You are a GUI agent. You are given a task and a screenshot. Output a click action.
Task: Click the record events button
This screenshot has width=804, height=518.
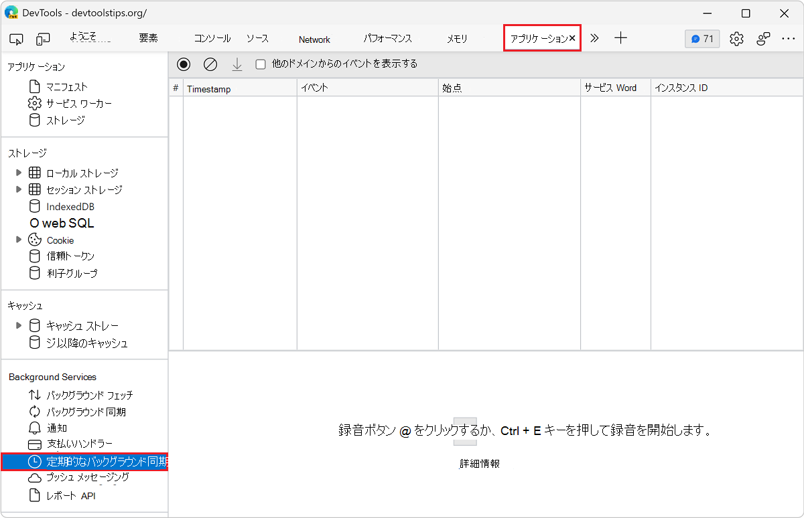184,64
